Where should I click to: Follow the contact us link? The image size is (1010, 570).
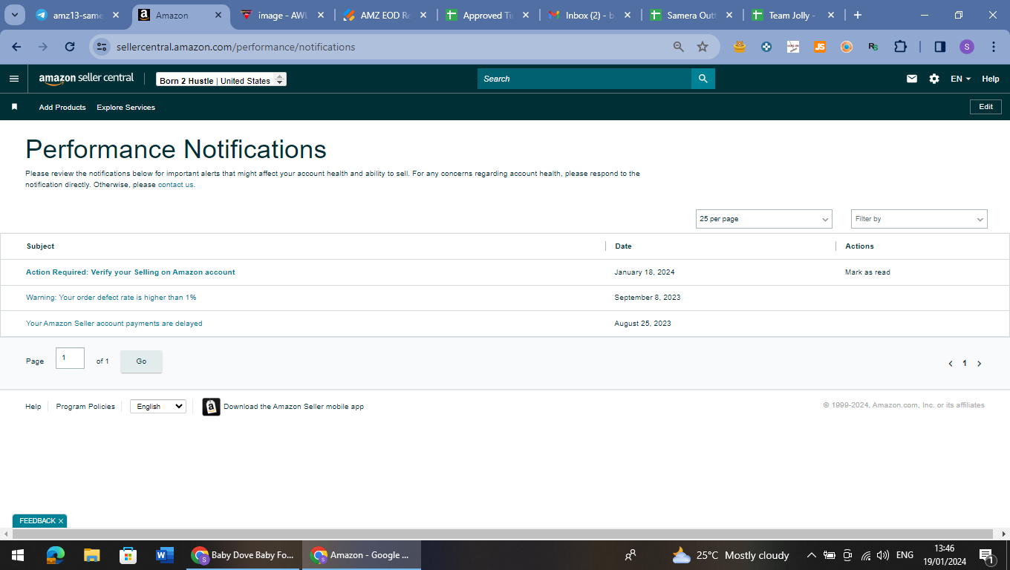(176, 185)
